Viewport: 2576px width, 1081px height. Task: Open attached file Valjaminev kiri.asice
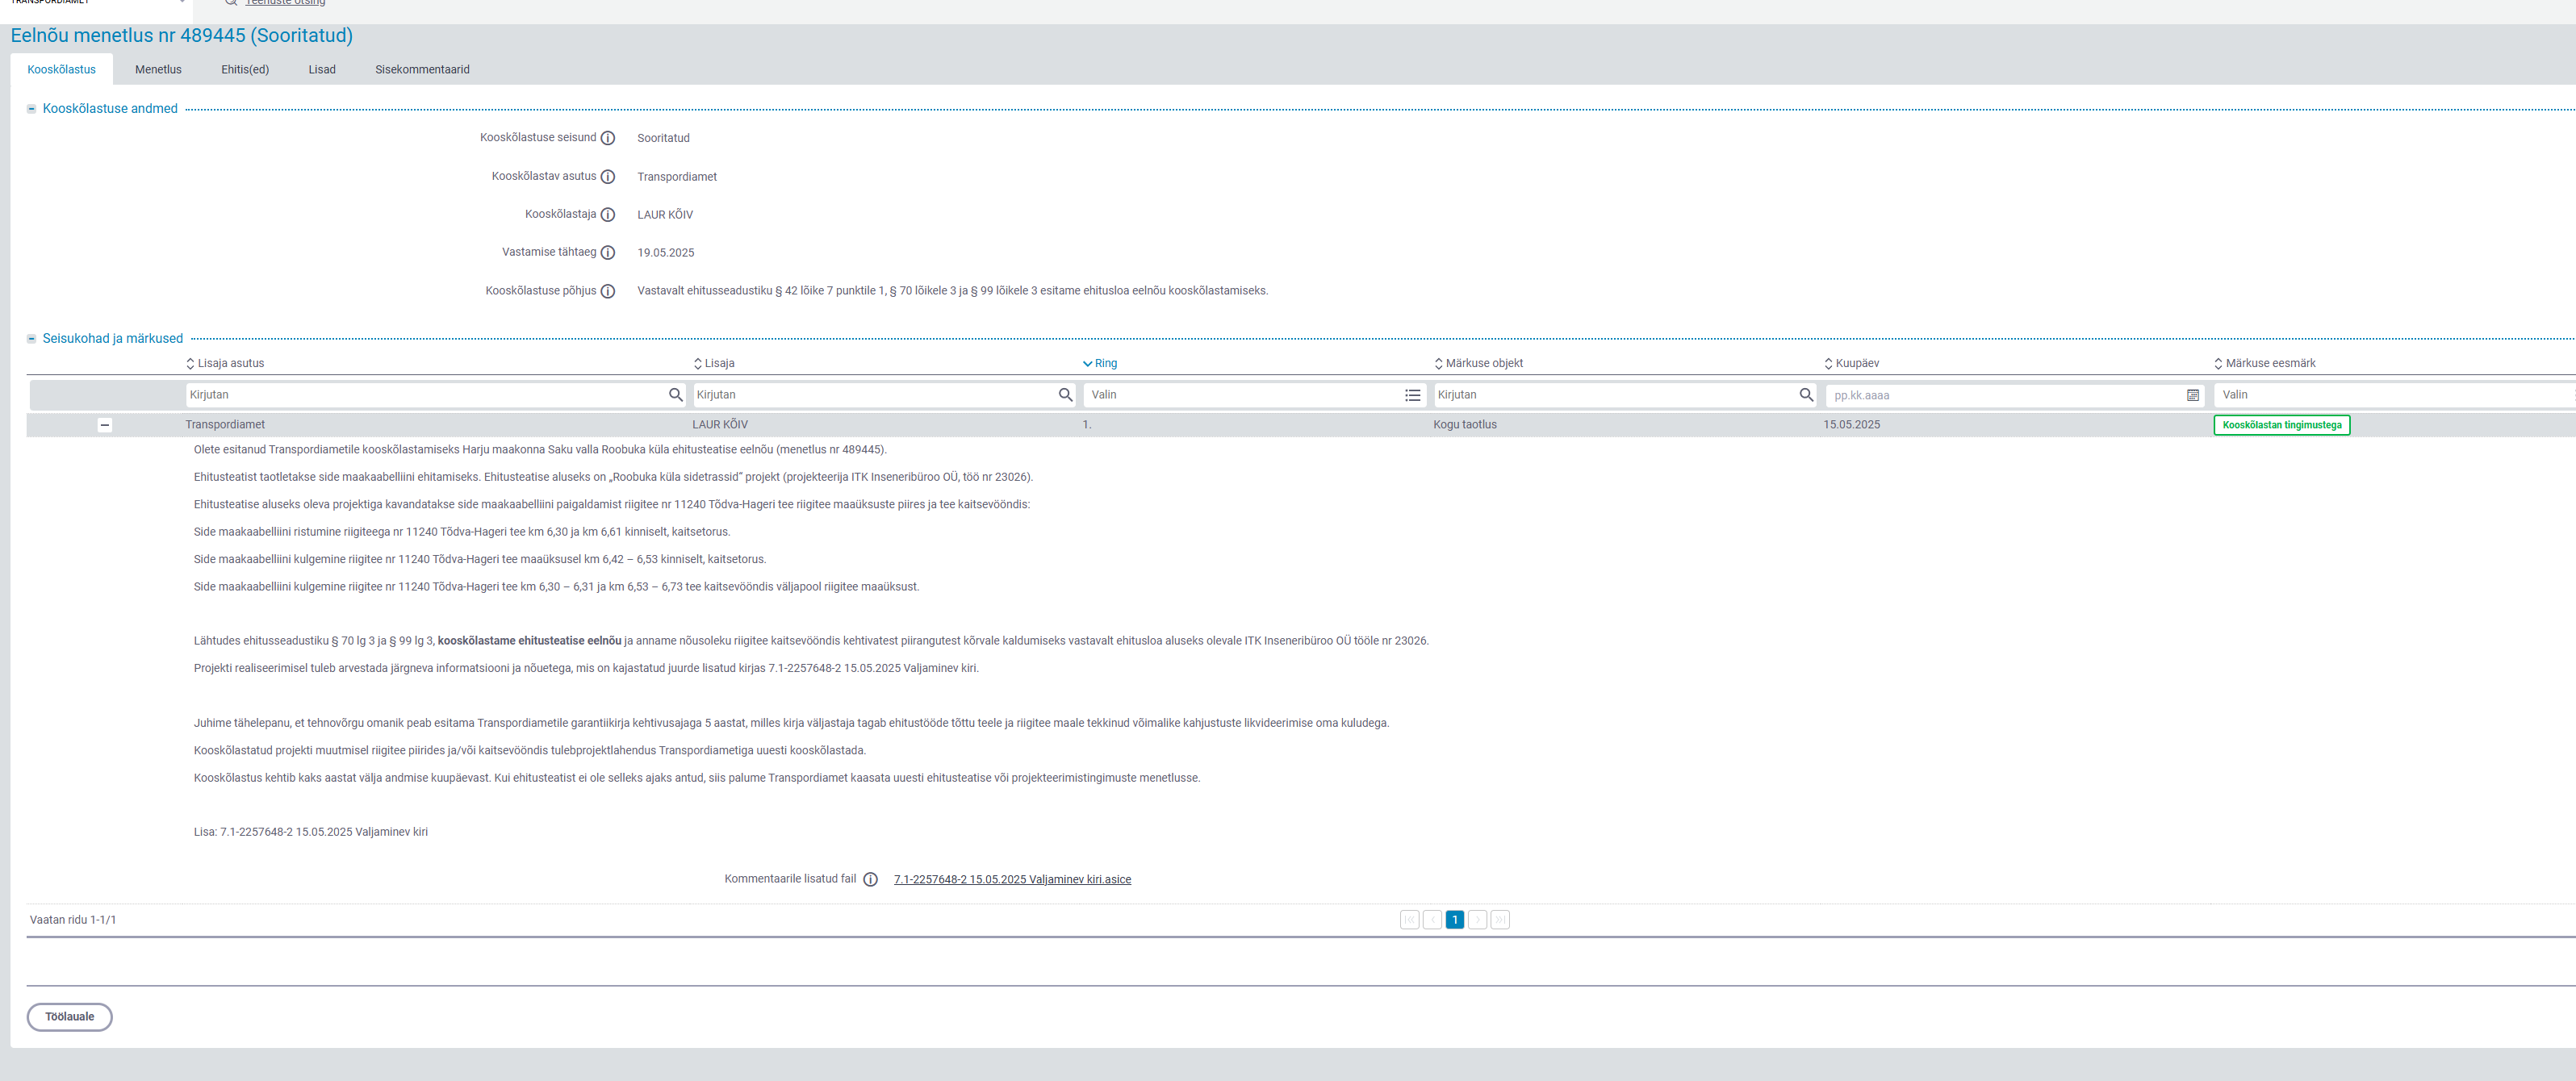click(x=1012, y=879)
